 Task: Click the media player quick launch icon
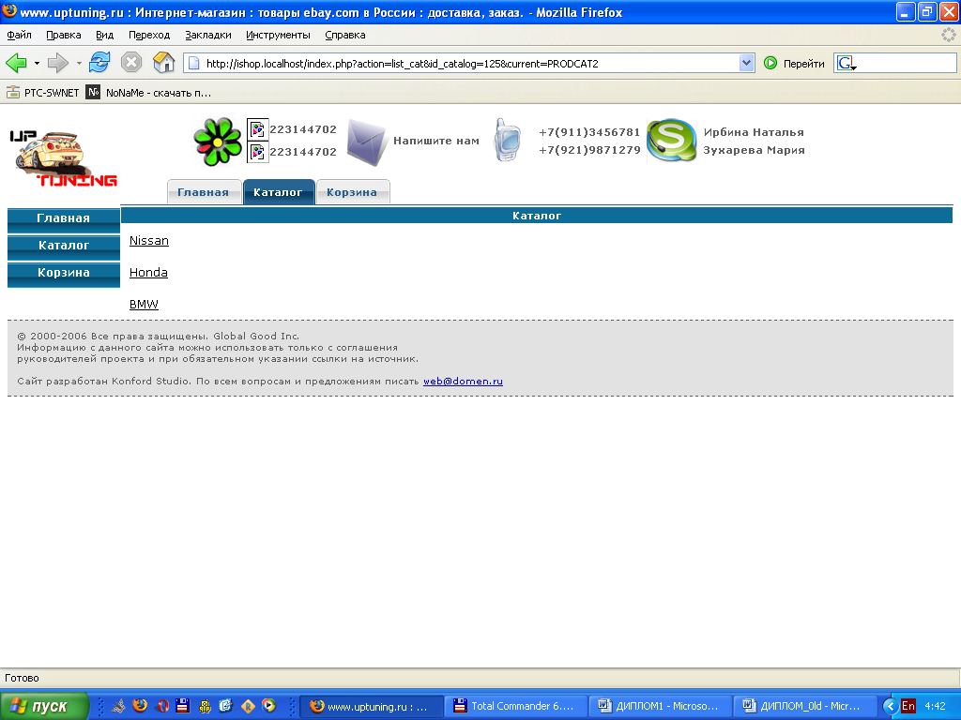coord(268,705)
